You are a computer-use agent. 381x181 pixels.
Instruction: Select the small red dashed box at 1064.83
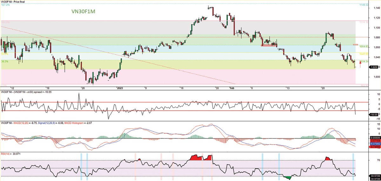tap(355, 45)
